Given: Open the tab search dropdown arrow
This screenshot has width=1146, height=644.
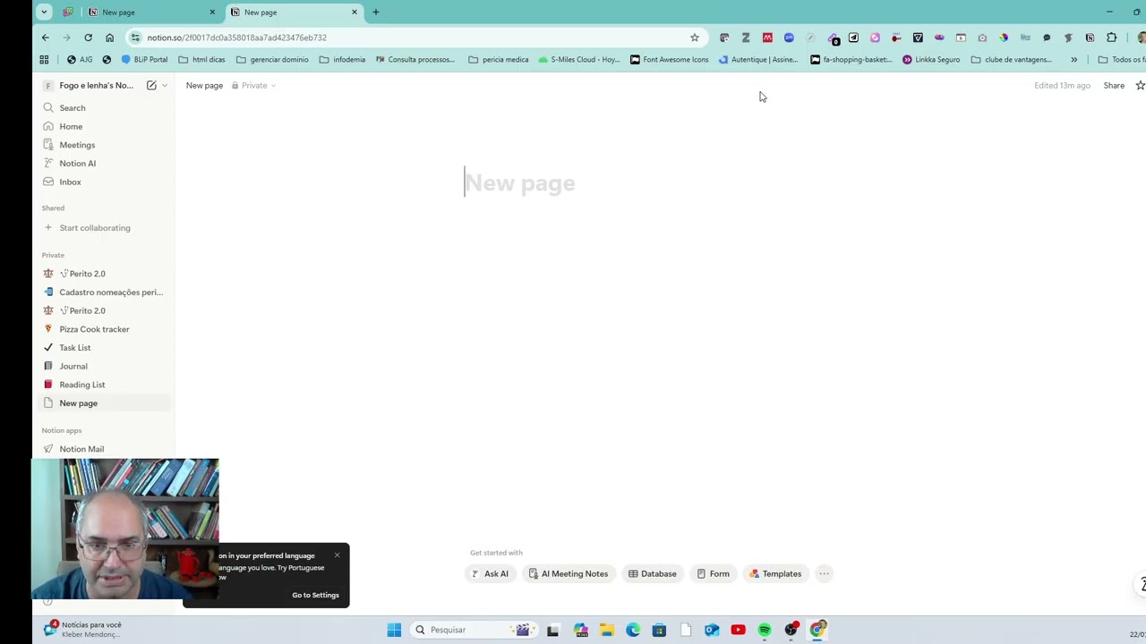Looking at the screenshot, I should 44,13.
